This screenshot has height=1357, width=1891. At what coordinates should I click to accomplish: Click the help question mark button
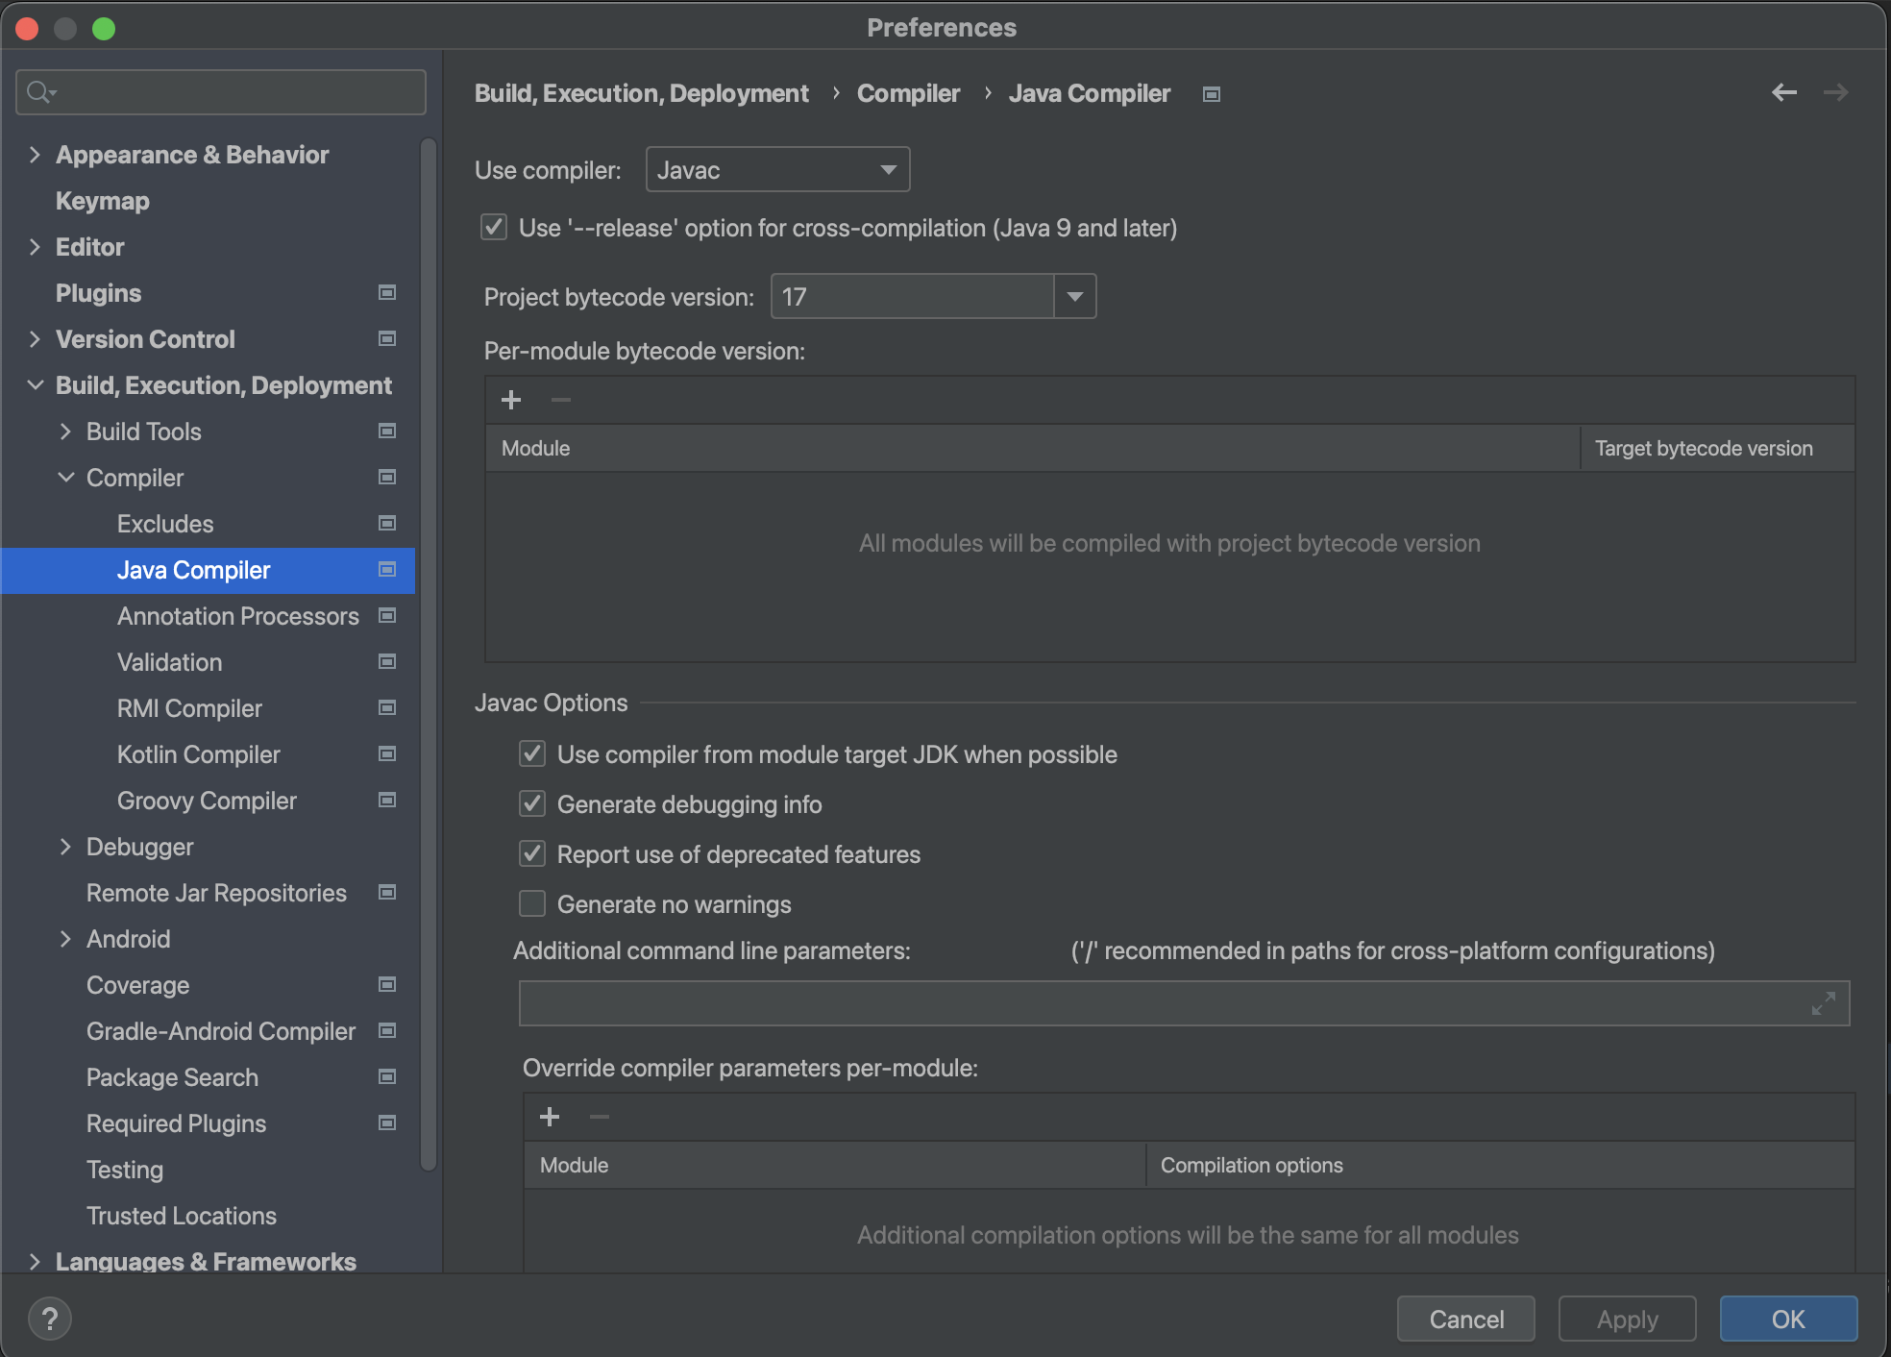[50, 1319]
